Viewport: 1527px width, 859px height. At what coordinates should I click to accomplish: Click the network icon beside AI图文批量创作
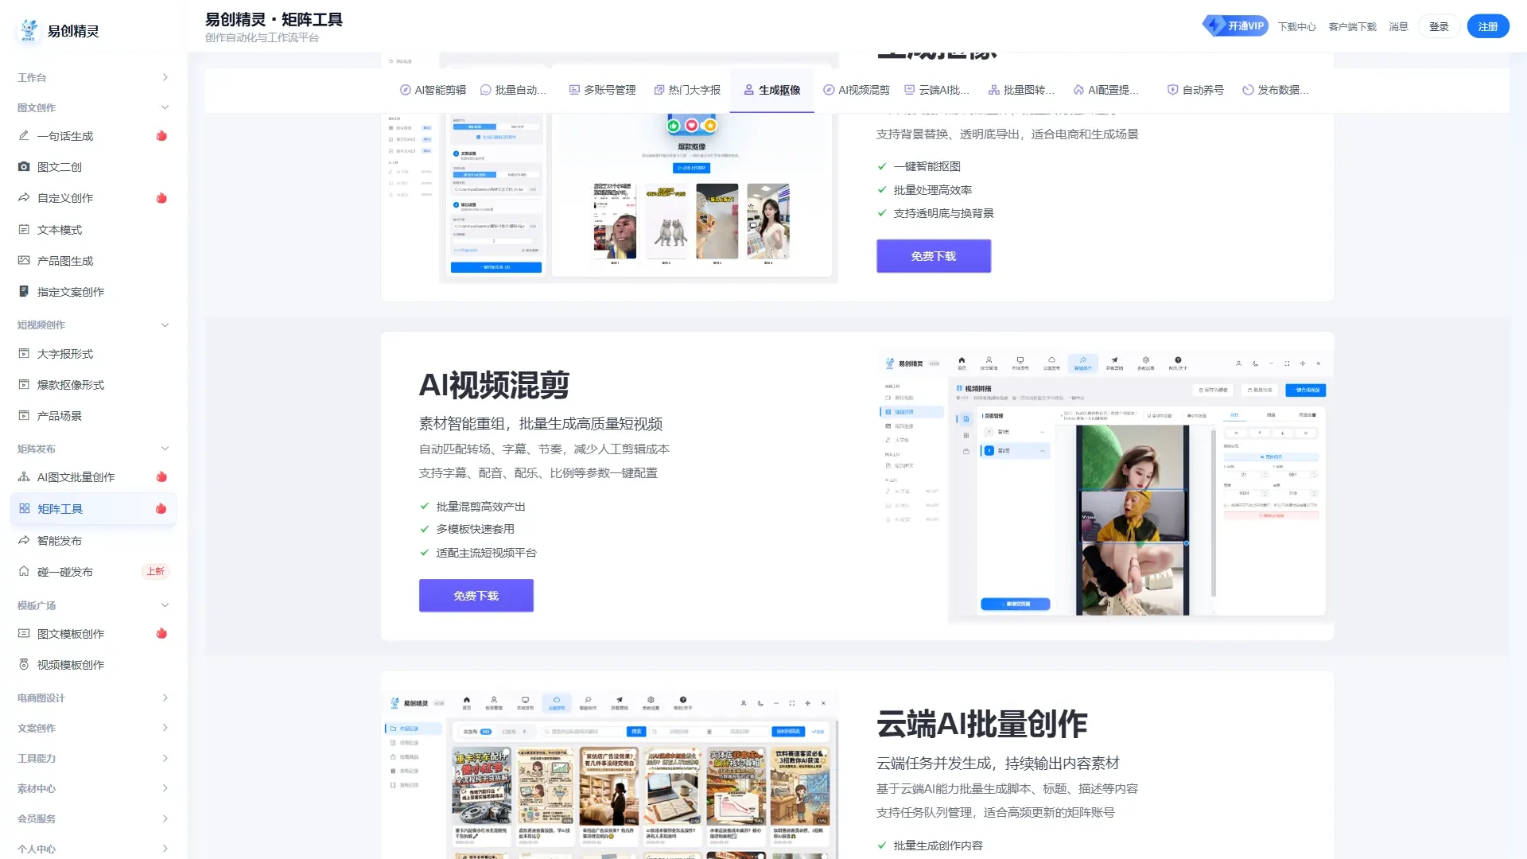[x=24, y=477]
